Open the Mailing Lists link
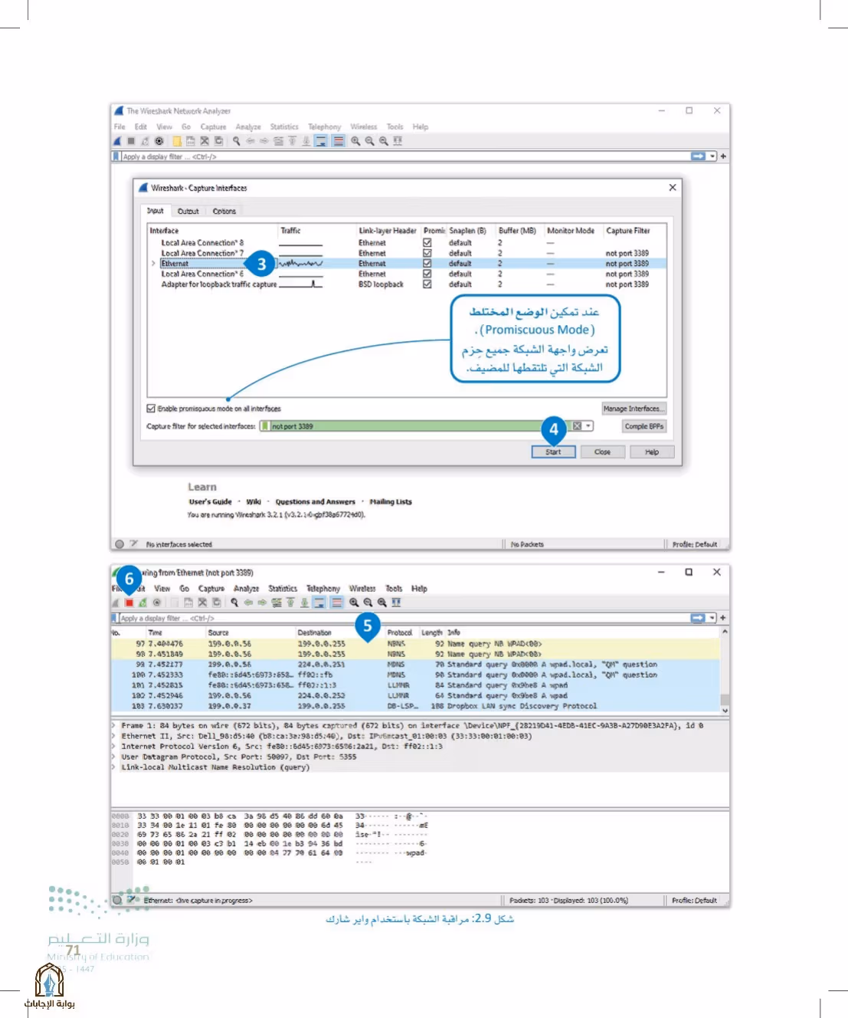Image resolution: width=848 pixels, height=1018 pixels. [391, 502]
